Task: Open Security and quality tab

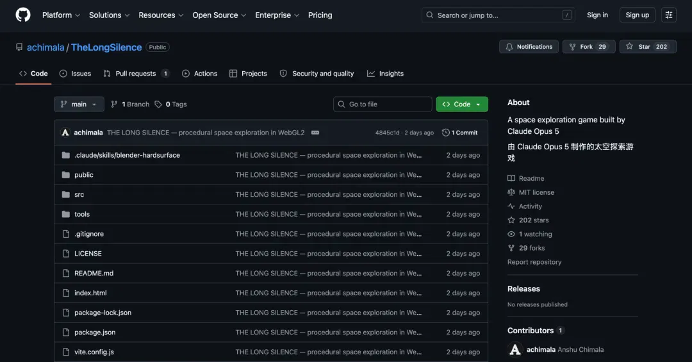Action: pyautogui.click(x=317, y=74)
